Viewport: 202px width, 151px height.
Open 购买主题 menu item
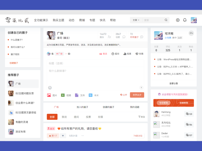pyautogui.click(x=58, y=20)
